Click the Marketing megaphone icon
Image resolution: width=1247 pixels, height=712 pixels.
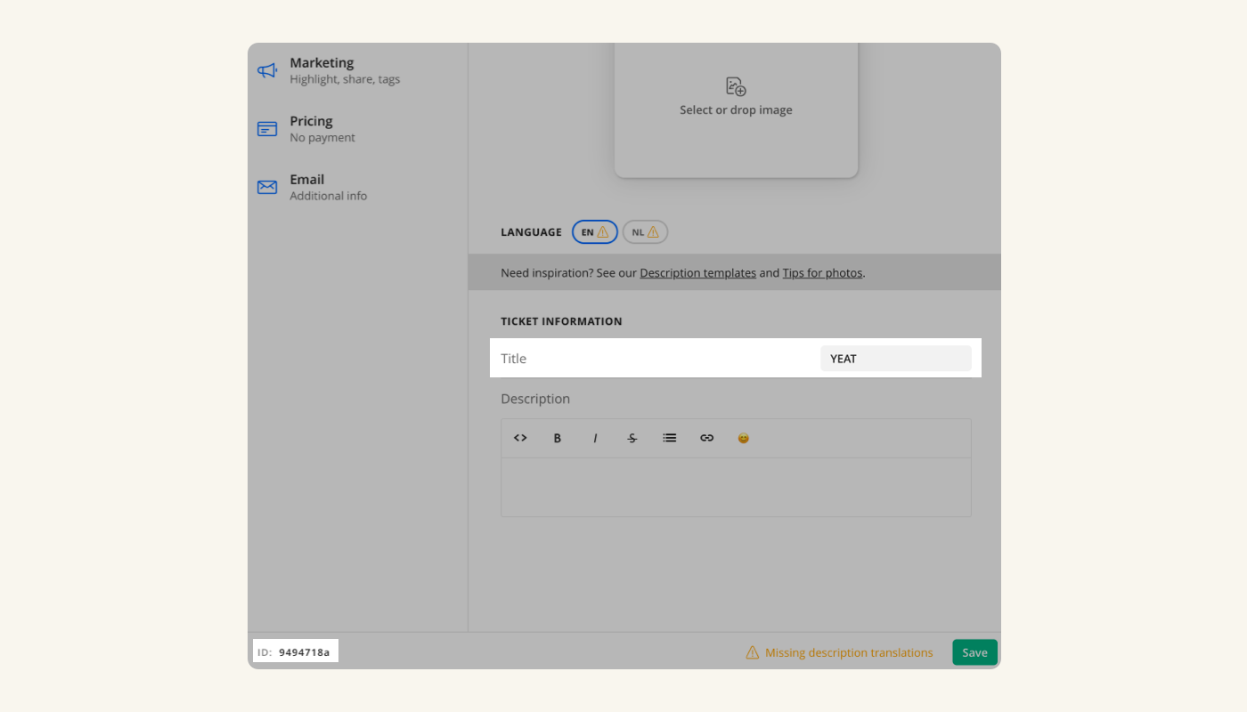[267, 70]
